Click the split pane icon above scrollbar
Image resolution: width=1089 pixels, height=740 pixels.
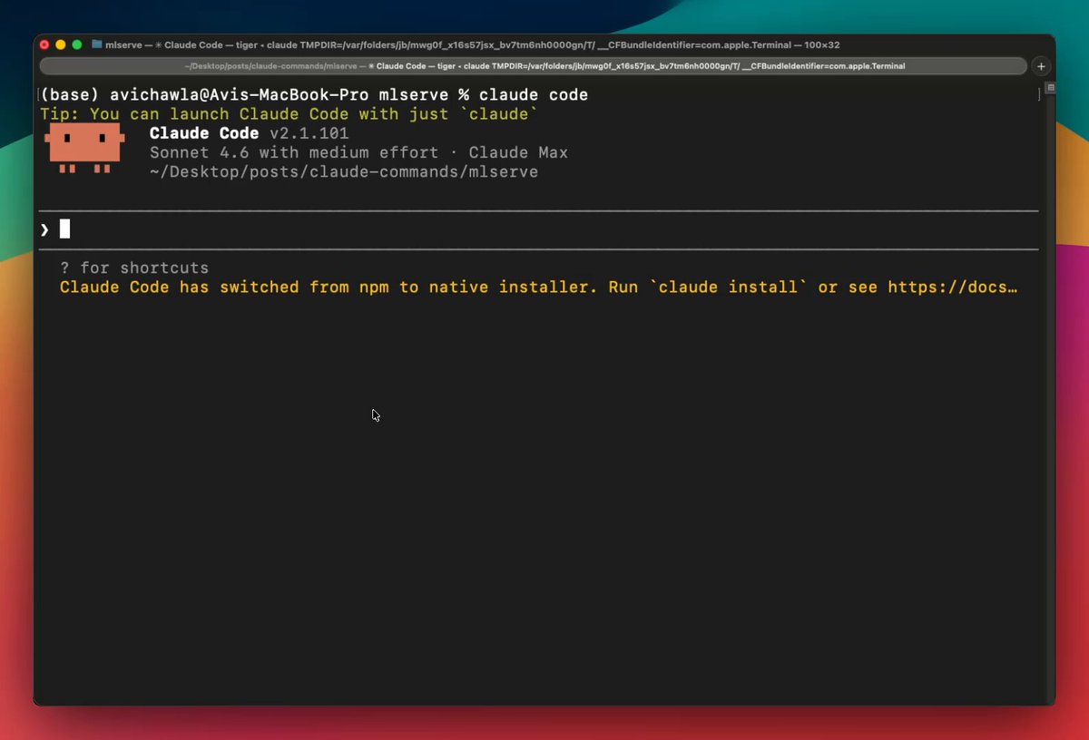1050,88
